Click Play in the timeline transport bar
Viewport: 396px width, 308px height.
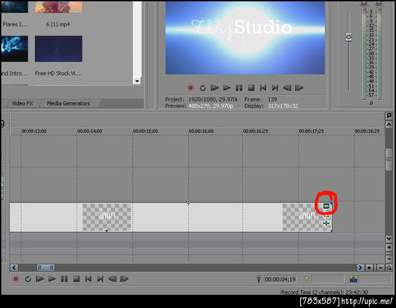pyautogui.click(x=52, y=279)
